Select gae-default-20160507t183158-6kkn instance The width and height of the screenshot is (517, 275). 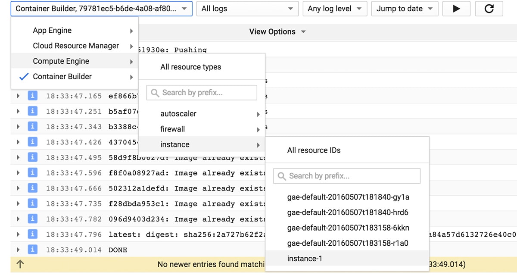pos(347,228)
